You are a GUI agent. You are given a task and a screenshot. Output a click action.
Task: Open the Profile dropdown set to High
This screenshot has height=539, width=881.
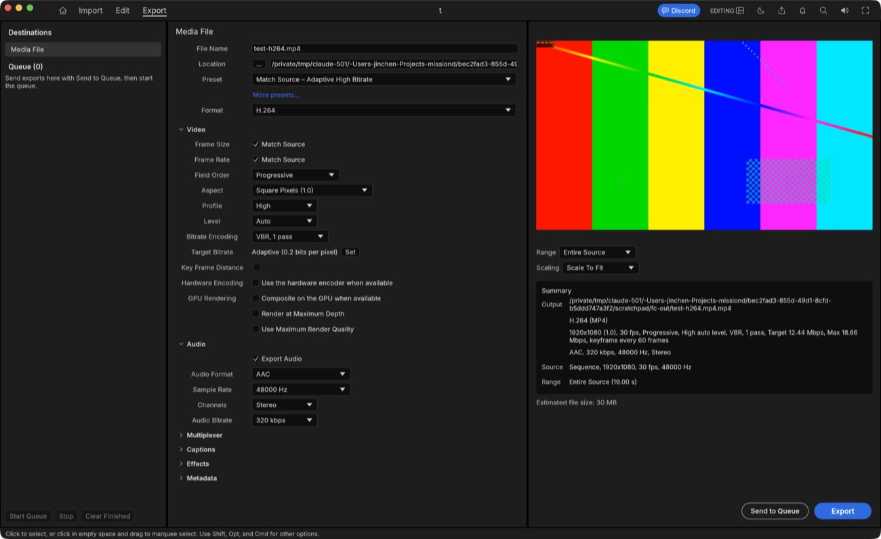tap(285, 206)
